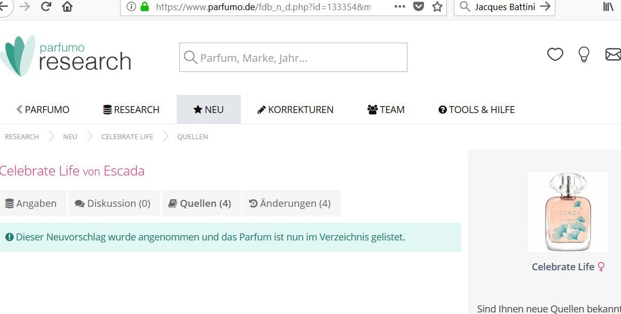Switch to the Angaben tab
Viewport: 621px width, 314px height.
pos(33,203)
